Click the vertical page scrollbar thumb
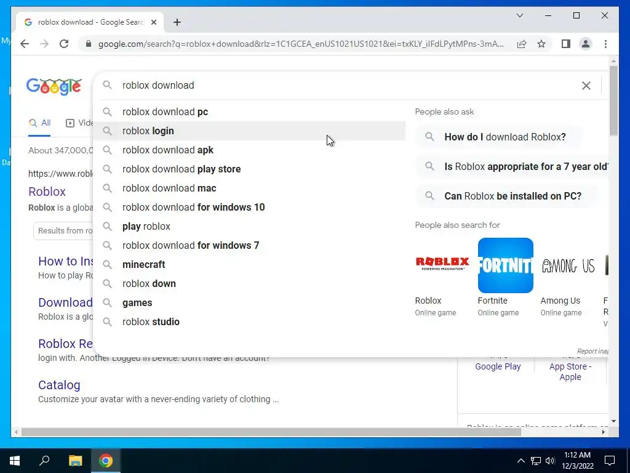This screenshot has height=473, width=630. [x=613, y=100]
